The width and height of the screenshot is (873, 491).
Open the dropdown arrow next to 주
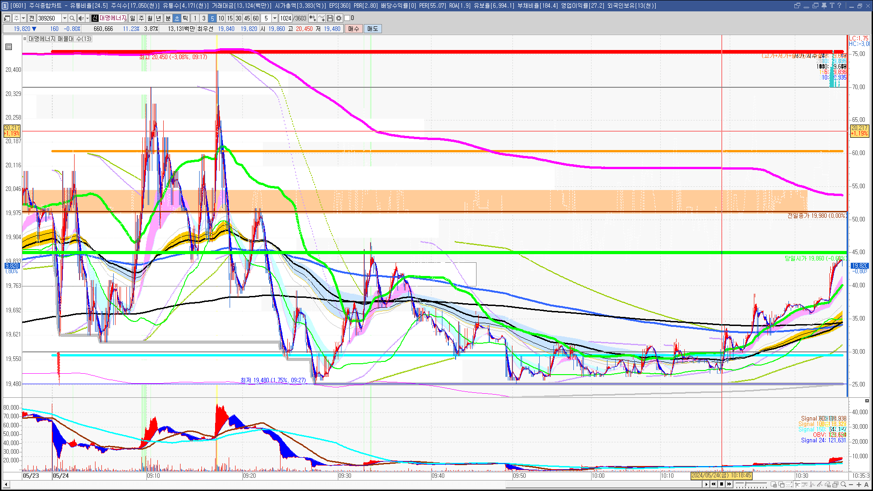24,18
